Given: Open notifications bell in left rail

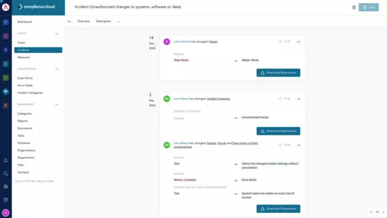Looking at the screenshot, I should (5, 160).
